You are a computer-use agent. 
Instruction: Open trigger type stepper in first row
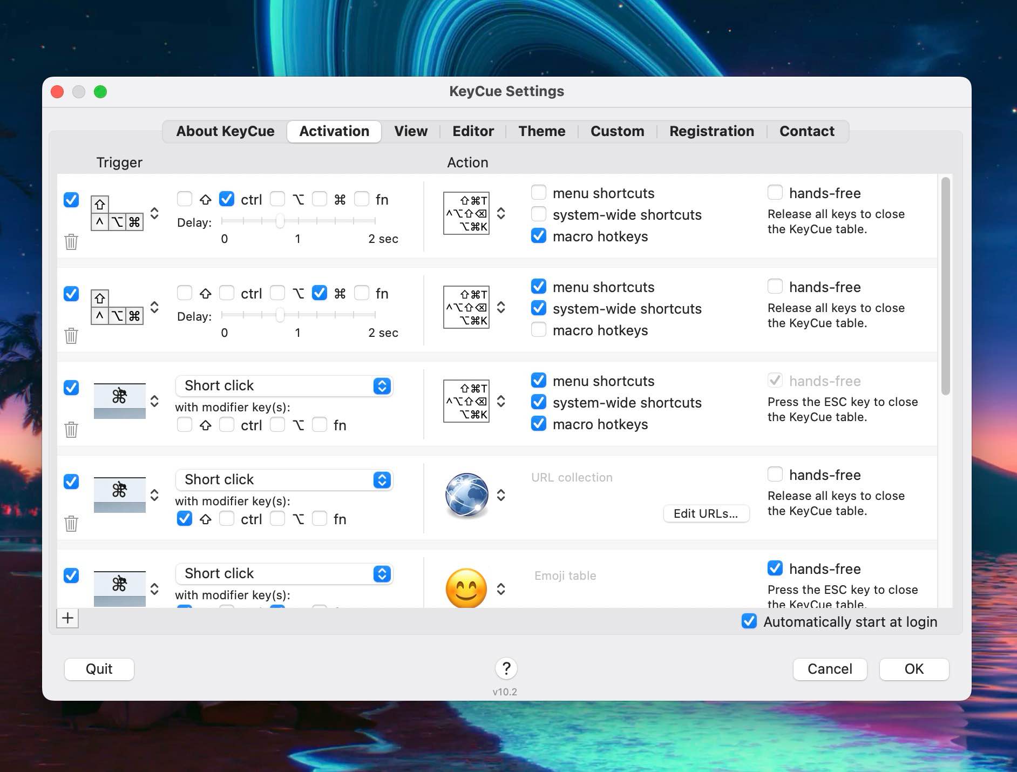[x=154, y=213]
